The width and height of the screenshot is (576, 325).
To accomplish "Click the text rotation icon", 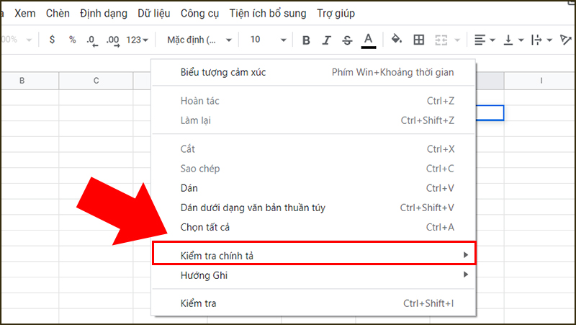I will [x=566, y=40].
